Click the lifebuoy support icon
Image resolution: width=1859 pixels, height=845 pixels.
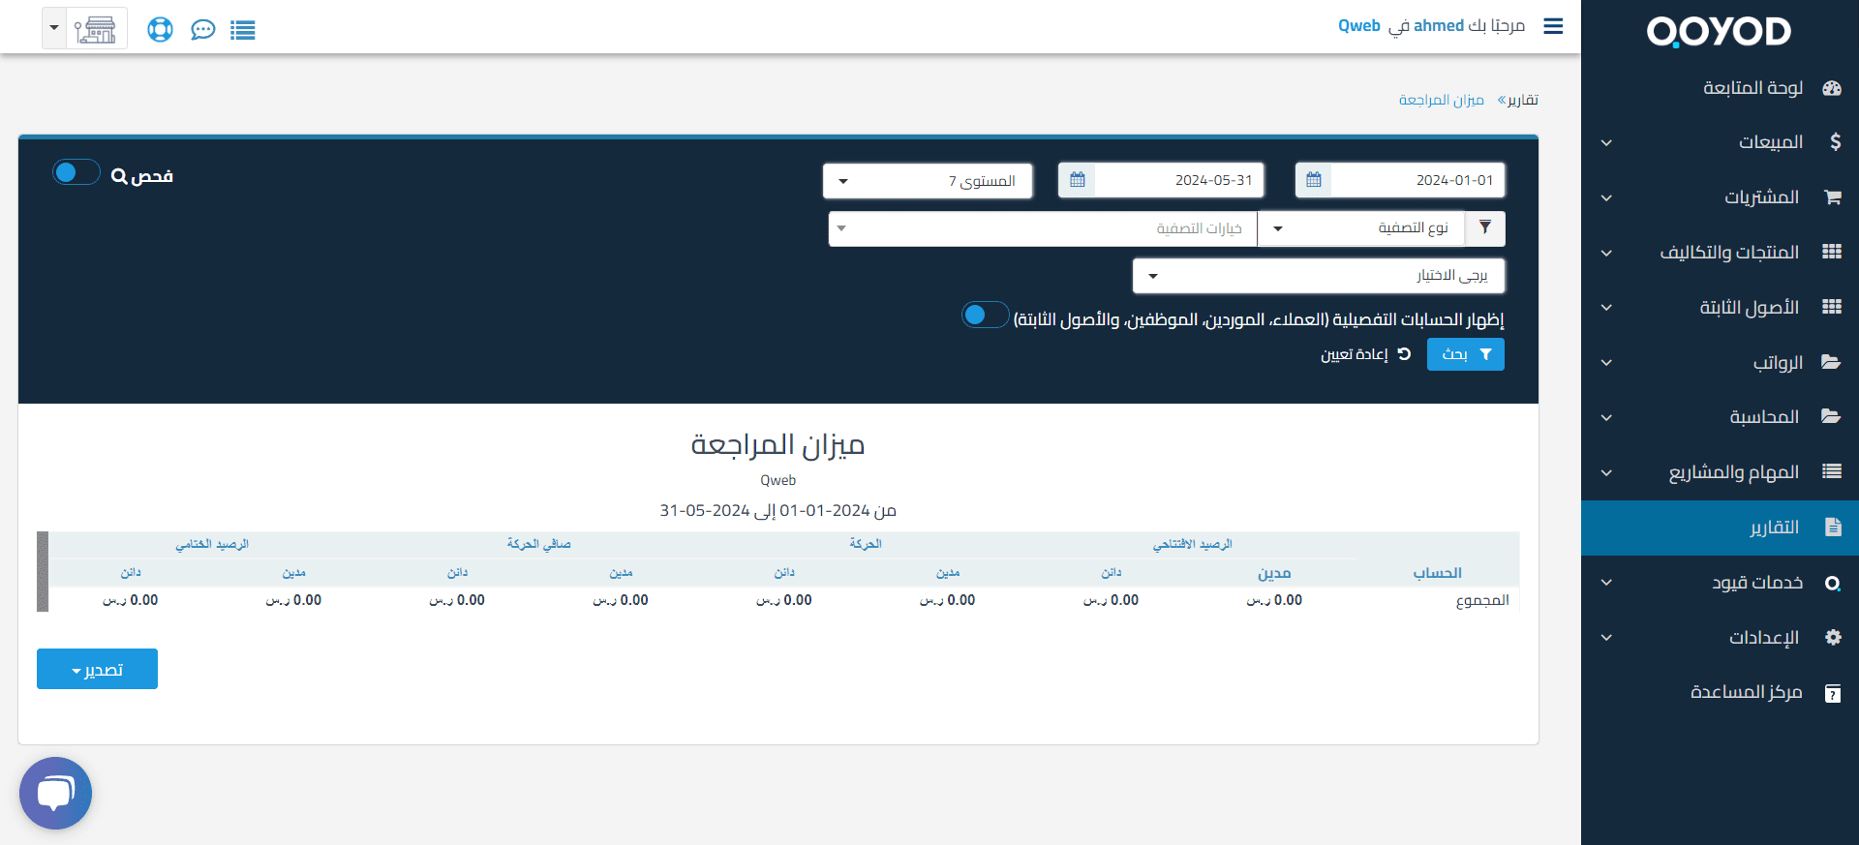coord(160,30)
